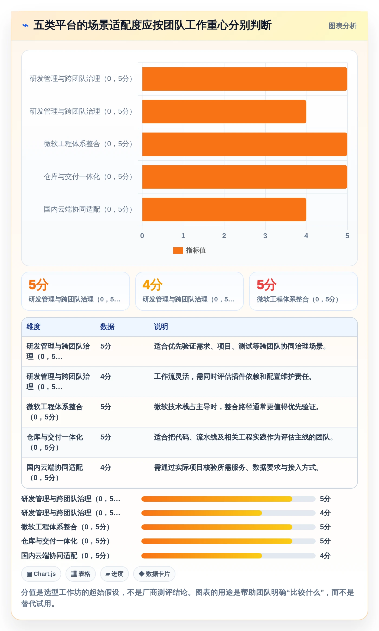The height and width of the screenshot is (631, 379).
Task: Click the square icon in the Chart.js tag
Action: click(29, 574)
